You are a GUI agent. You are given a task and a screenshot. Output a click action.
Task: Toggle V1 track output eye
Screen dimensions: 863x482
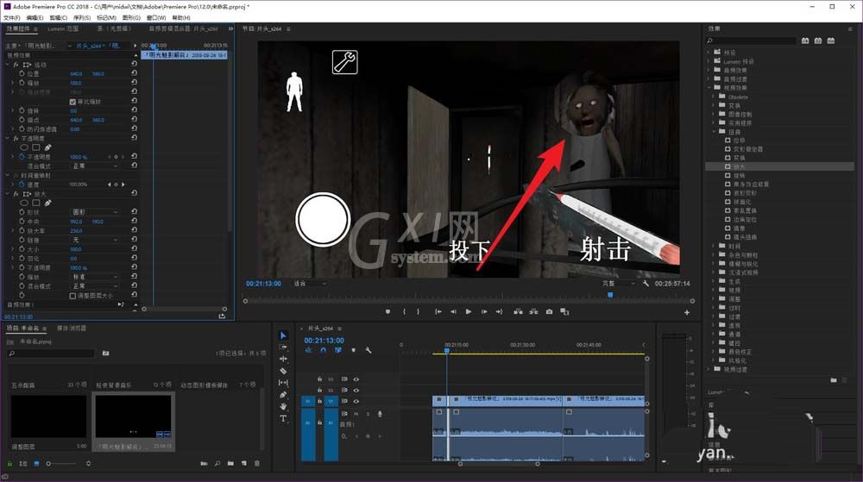coord(356,401)
